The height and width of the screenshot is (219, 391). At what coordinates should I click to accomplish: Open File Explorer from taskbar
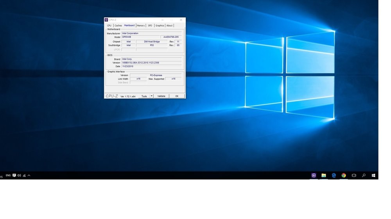click(324, 175)
